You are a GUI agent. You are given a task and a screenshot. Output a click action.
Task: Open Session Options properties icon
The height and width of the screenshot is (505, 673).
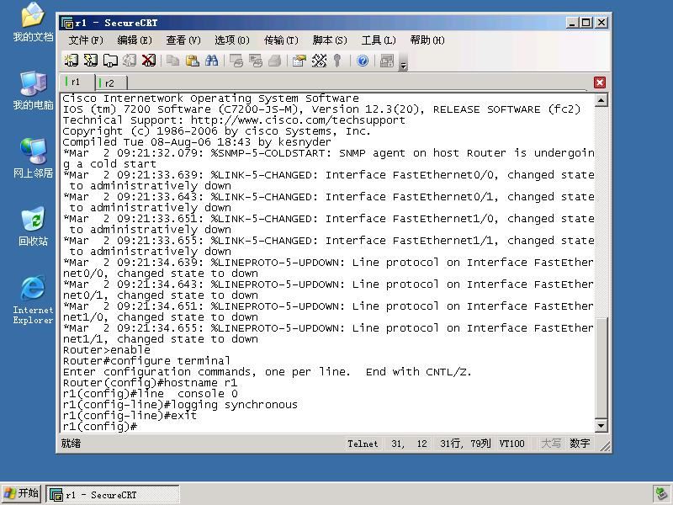pyautogui.click(x=299, y=61)
